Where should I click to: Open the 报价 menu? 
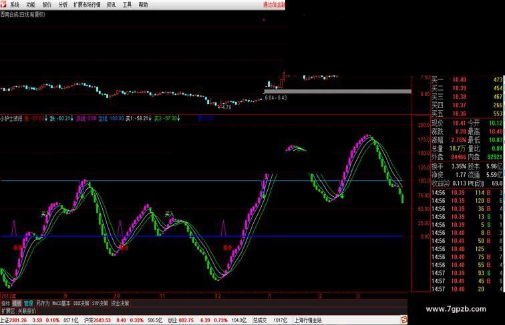pos(47,5)
